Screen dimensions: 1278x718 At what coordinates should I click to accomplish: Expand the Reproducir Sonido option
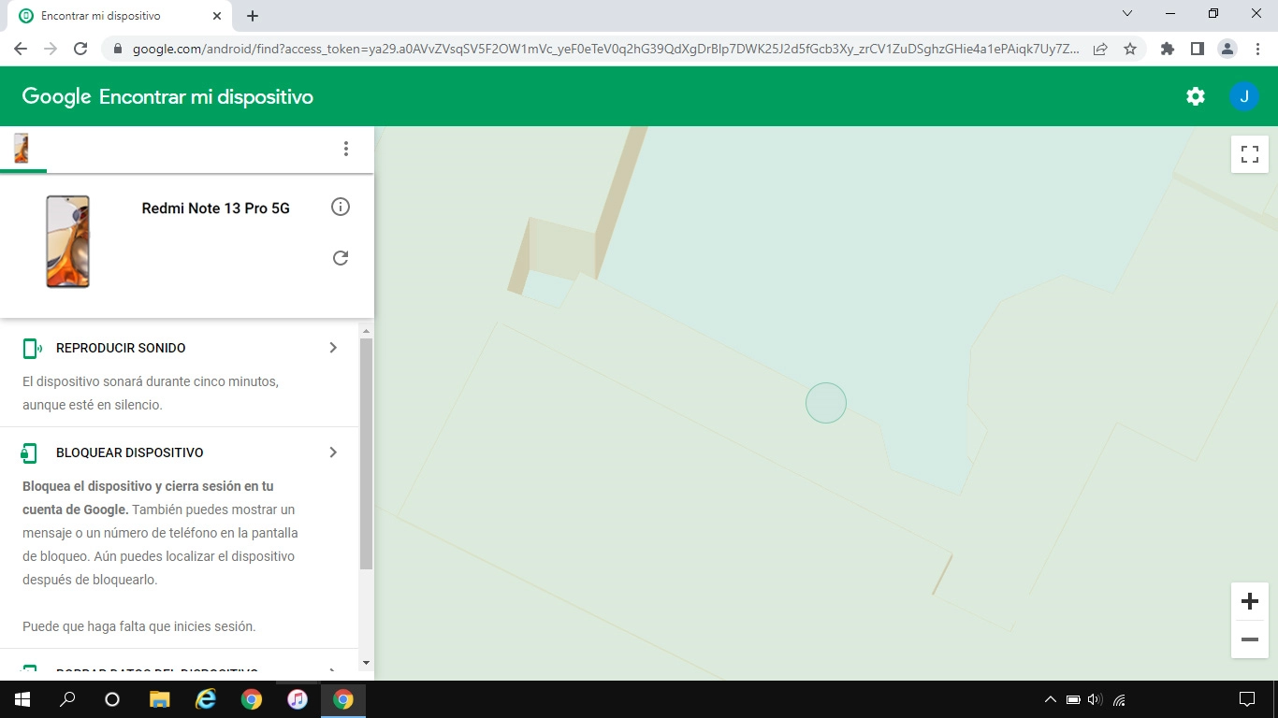[x=332, y=347]
